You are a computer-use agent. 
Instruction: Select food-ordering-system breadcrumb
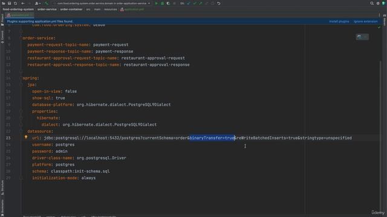click(x=18, y=10)
